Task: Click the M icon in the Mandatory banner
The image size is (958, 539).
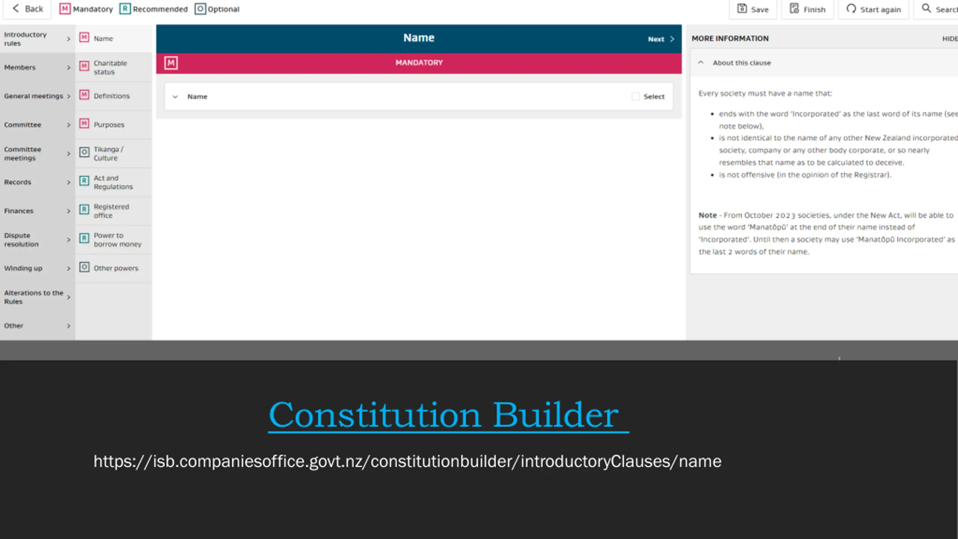Action: point(171,63)
